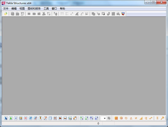The width and height of the screenshot is (168, 127).
Task: Open the 窗口 menu
Action: [x=54, y=9]
